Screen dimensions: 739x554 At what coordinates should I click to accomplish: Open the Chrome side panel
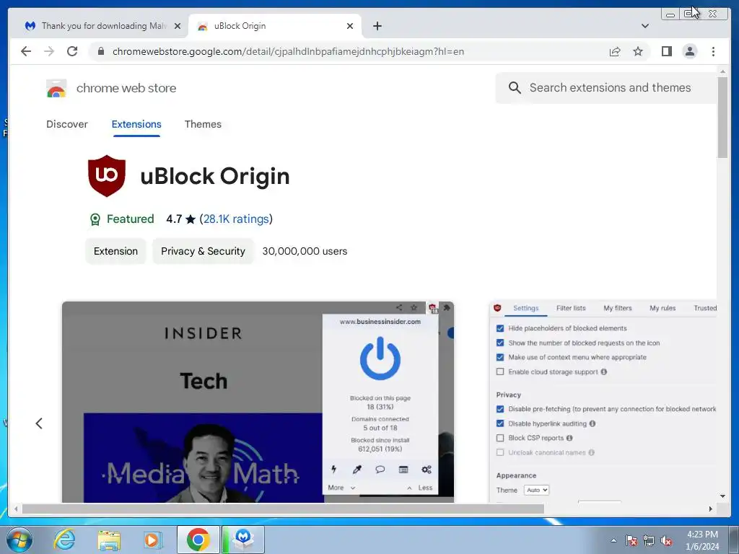point(666,51)
